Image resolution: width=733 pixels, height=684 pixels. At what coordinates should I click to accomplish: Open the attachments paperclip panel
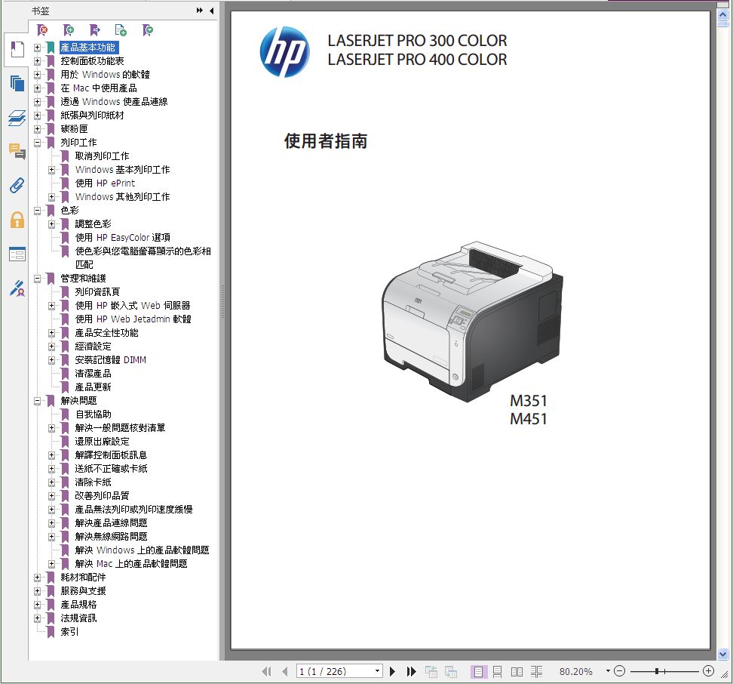17,185
